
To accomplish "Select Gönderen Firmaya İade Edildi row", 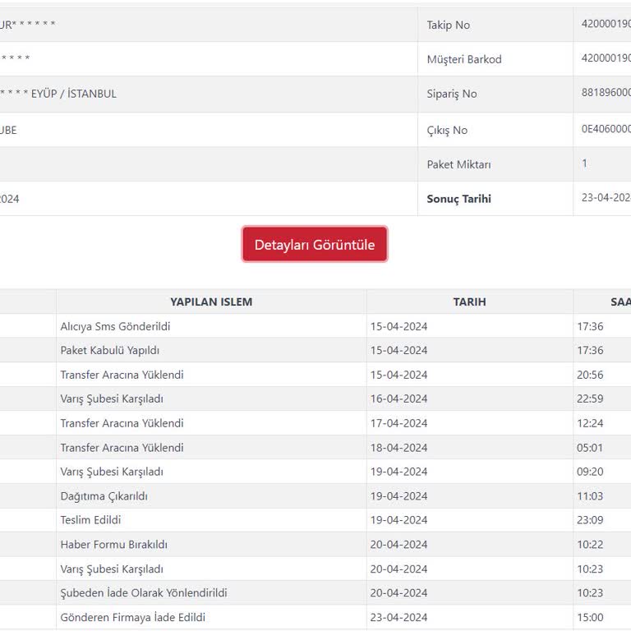I will point(315,617).
